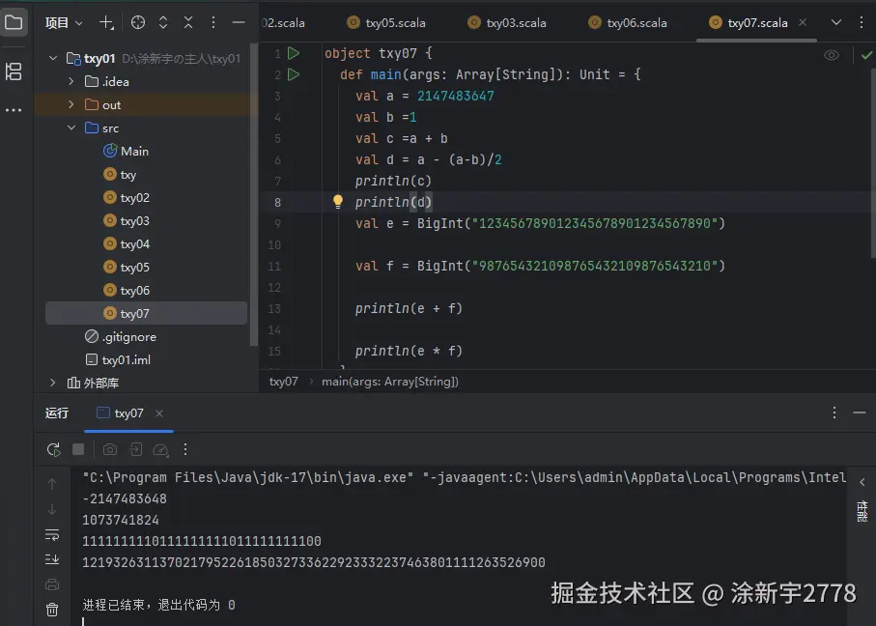Click the println(d) code line
876x626 pixels.
(x=393, y=202)
